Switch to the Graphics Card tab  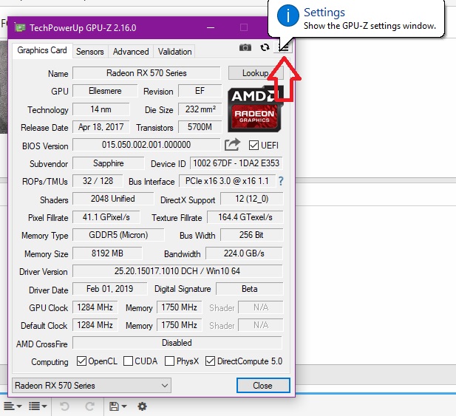click(42, 50)
